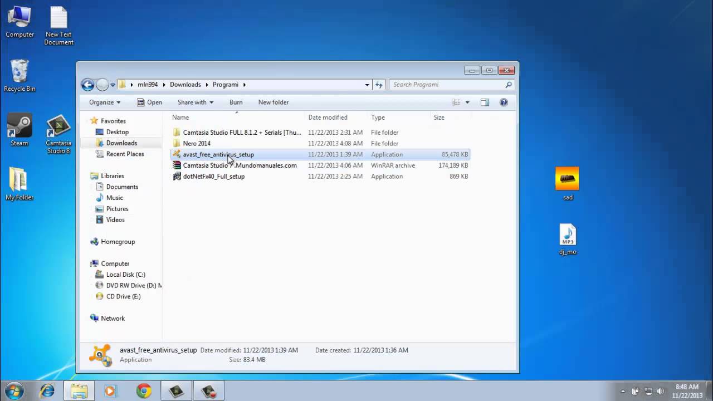Viewport: 713px width, 401px height.
Task: Open the Windows Start button
Action: point(14,390)
